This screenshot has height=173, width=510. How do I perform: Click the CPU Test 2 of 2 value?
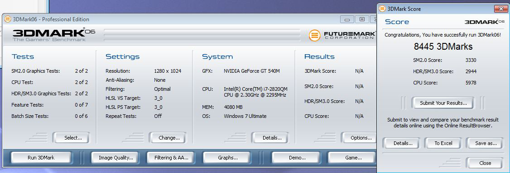[x=82, y=82]
